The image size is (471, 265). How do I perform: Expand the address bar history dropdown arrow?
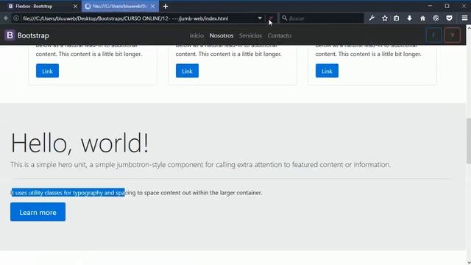(x=260, y=18)
